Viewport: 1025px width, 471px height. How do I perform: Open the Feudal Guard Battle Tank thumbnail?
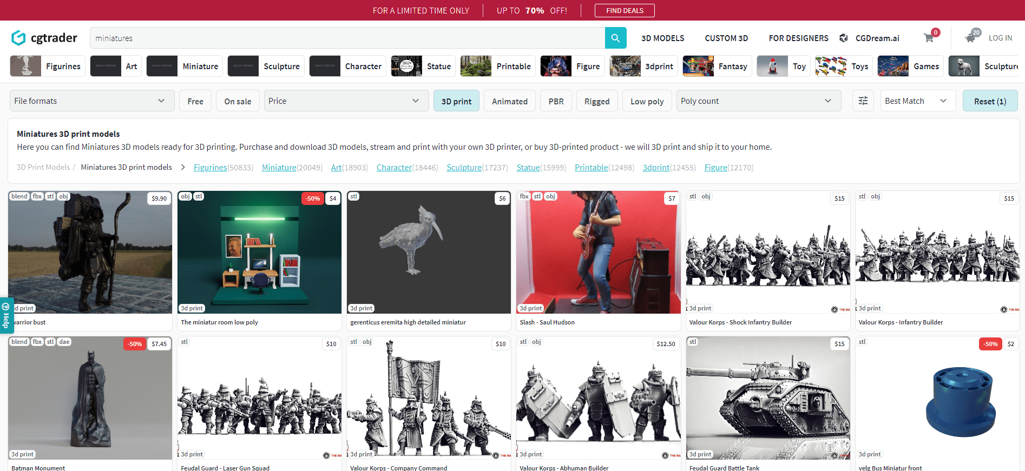pyautogui.click(x=767, y=399)
